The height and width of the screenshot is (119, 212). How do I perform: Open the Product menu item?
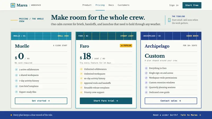click(87, 5)
